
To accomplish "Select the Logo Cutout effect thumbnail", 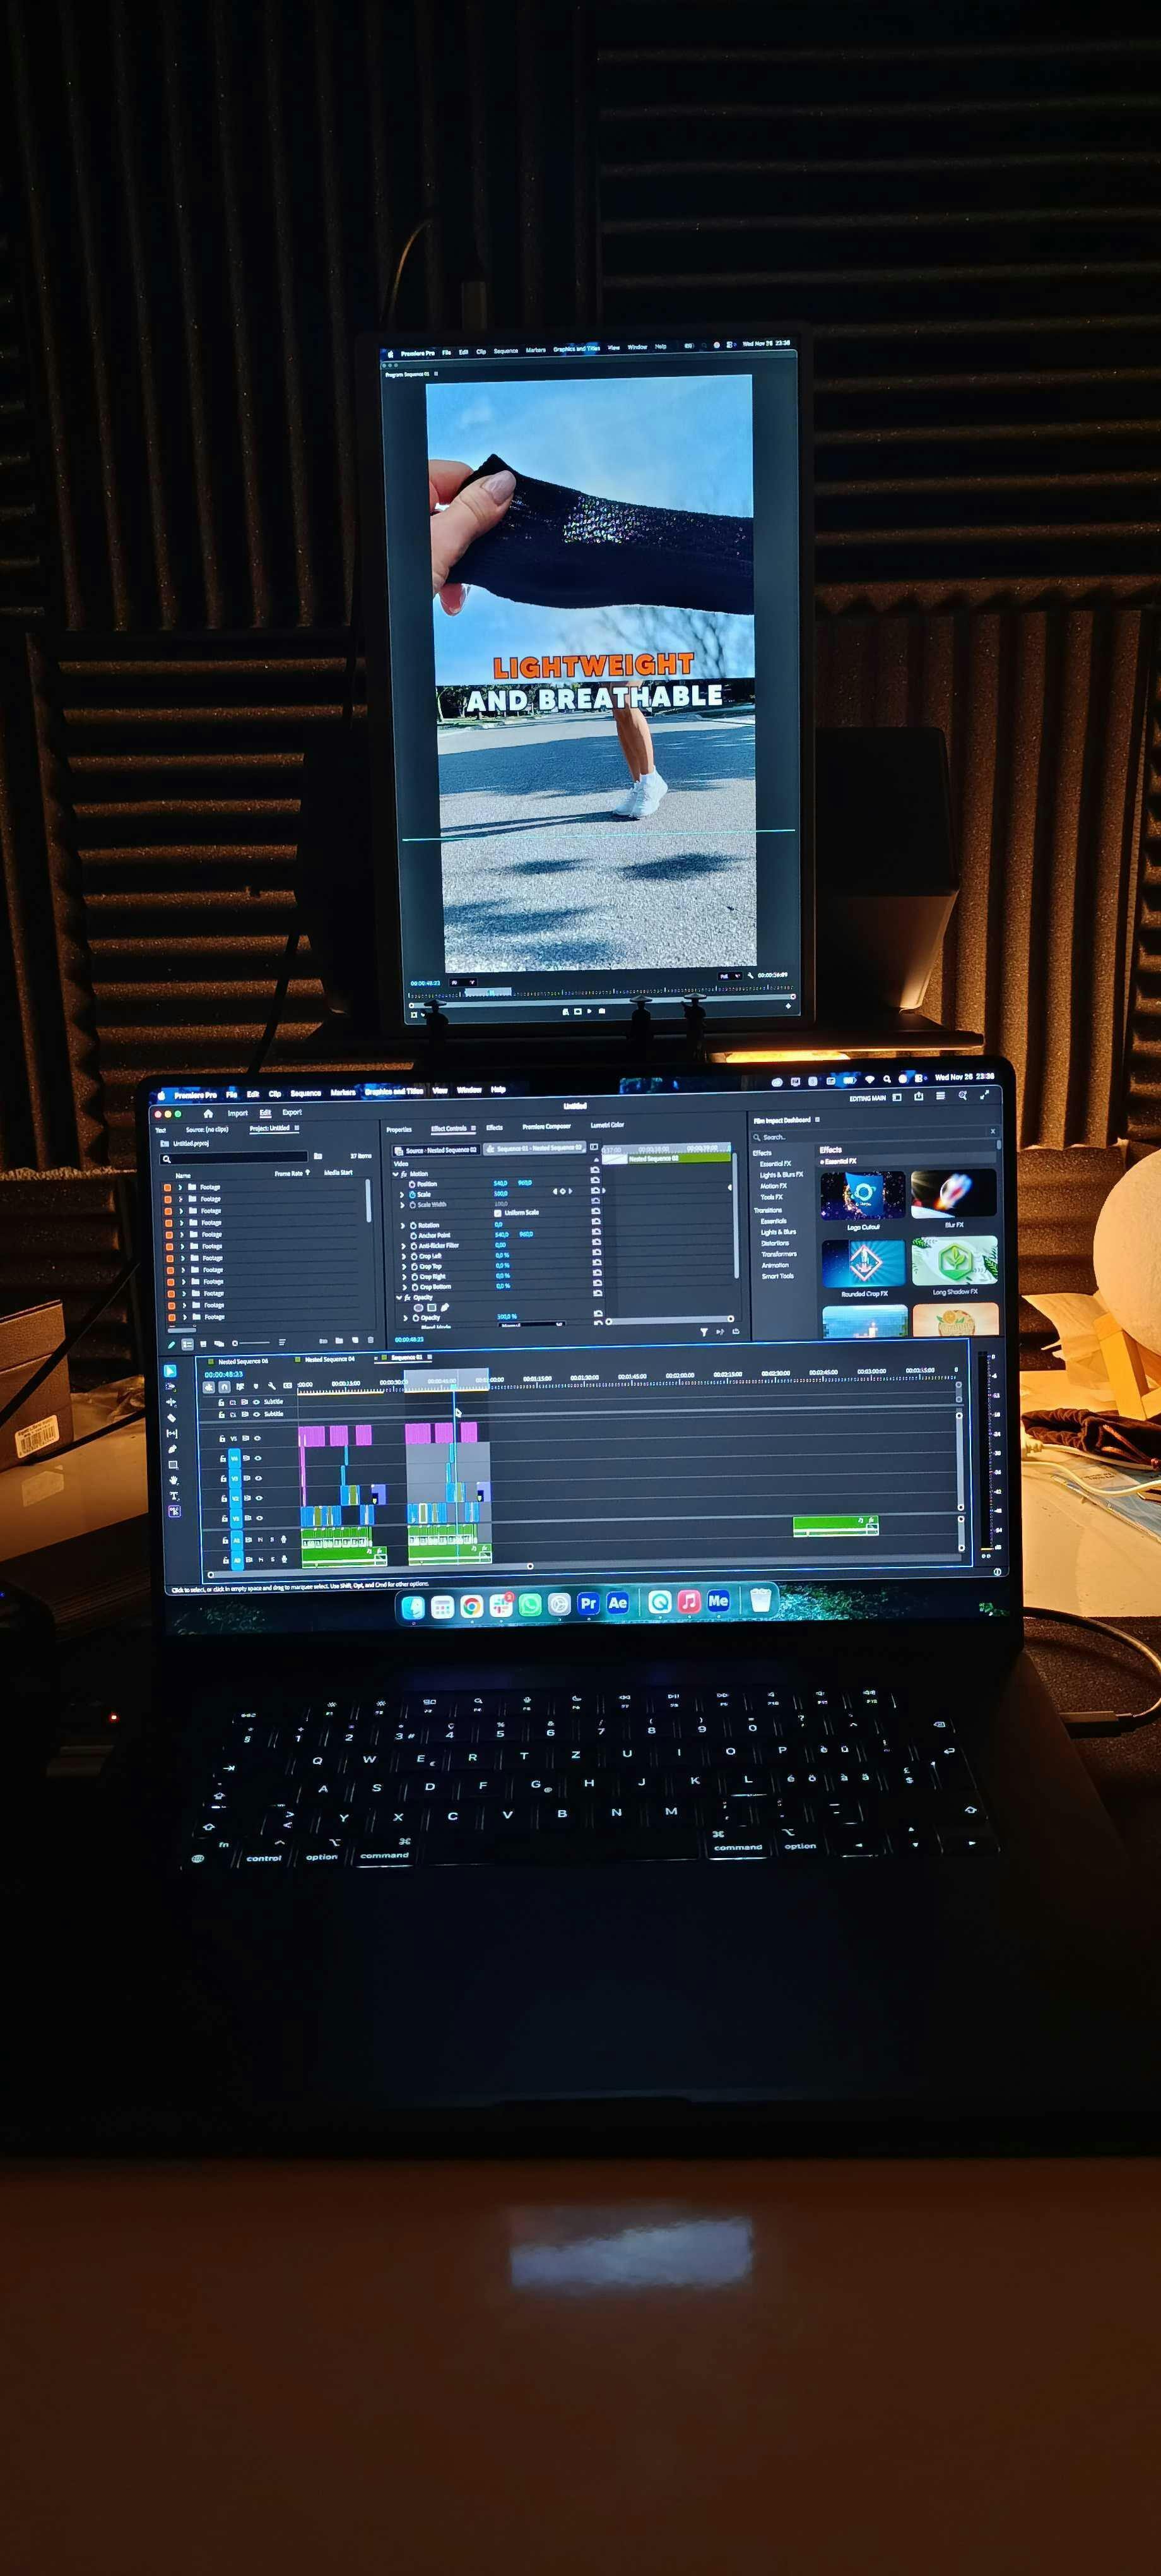I will tap(863, 1195).
